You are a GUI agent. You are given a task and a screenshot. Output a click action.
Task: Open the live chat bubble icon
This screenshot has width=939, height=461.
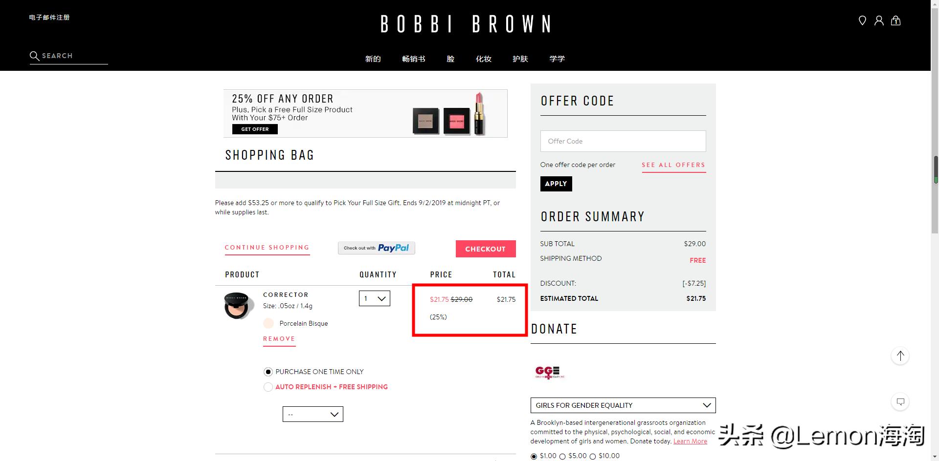tap(900, 402)
